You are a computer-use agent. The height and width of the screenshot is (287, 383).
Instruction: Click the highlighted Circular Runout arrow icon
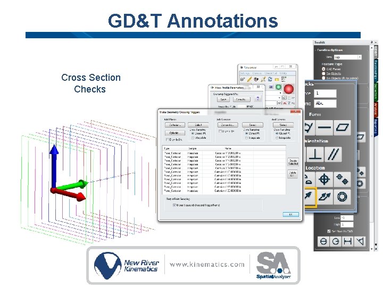coord(310,197)
